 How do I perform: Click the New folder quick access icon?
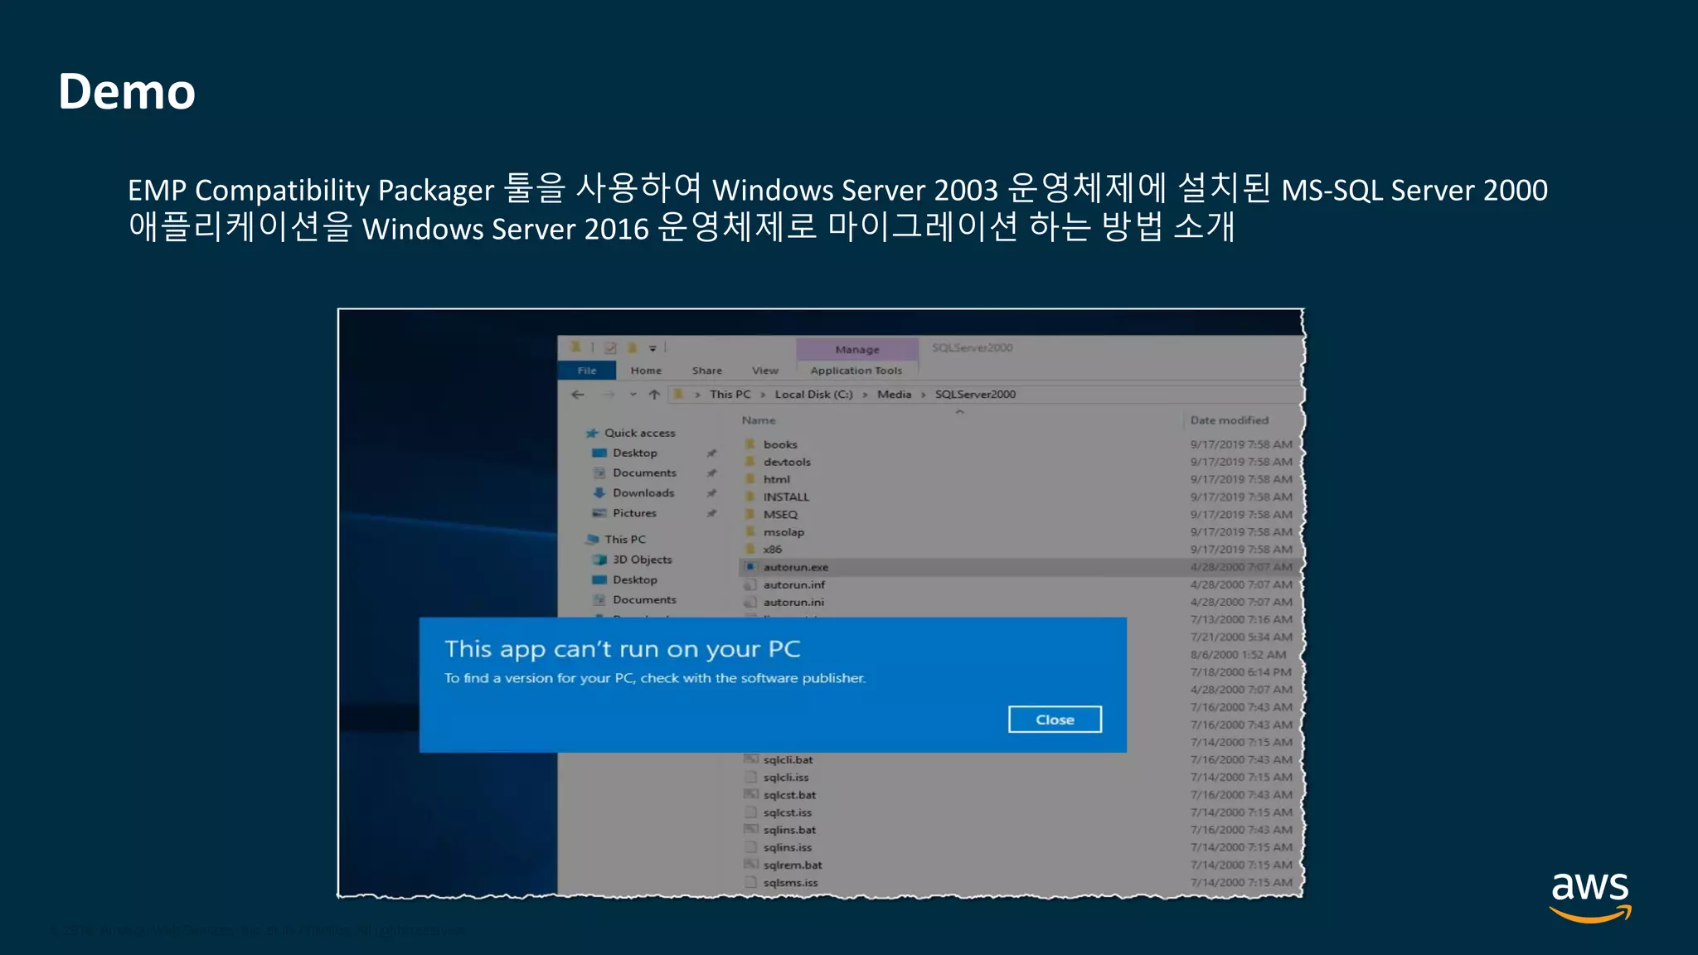pyautogui.click(x=632, y=348)
